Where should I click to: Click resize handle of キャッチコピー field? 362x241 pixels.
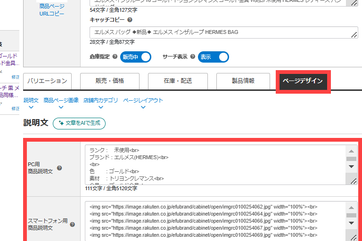[354, 35]
